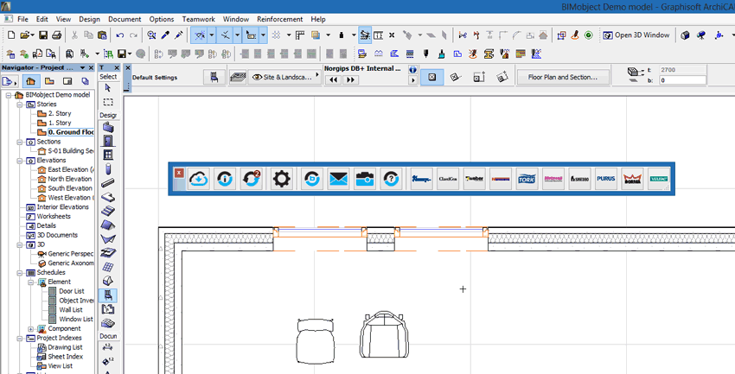This screenshot has width=735, height=374.
Task: Open BIMobject settings gear icon
Action: (x=281, y=179)
